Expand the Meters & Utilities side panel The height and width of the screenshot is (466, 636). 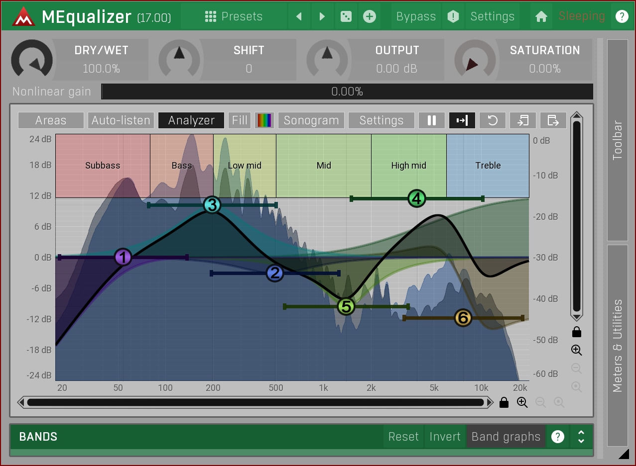pos(618,345)
